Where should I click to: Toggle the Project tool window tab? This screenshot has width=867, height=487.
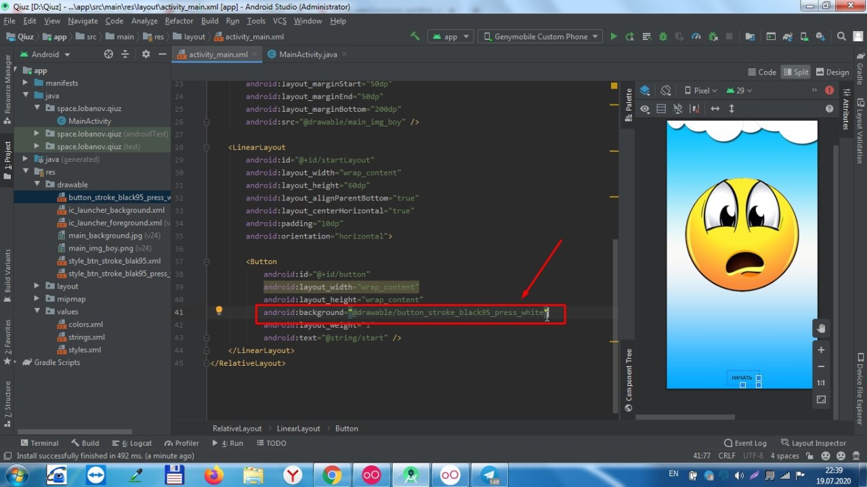(7, 161)
